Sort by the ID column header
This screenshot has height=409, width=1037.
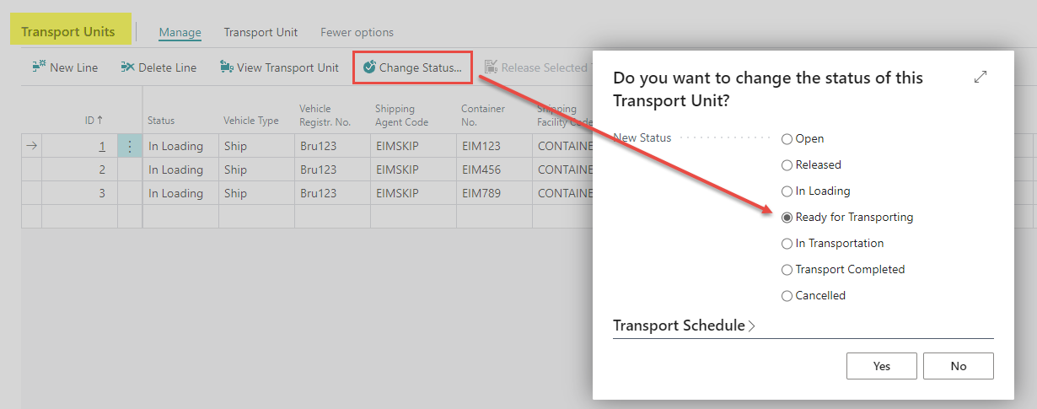[x=94, y=121]
